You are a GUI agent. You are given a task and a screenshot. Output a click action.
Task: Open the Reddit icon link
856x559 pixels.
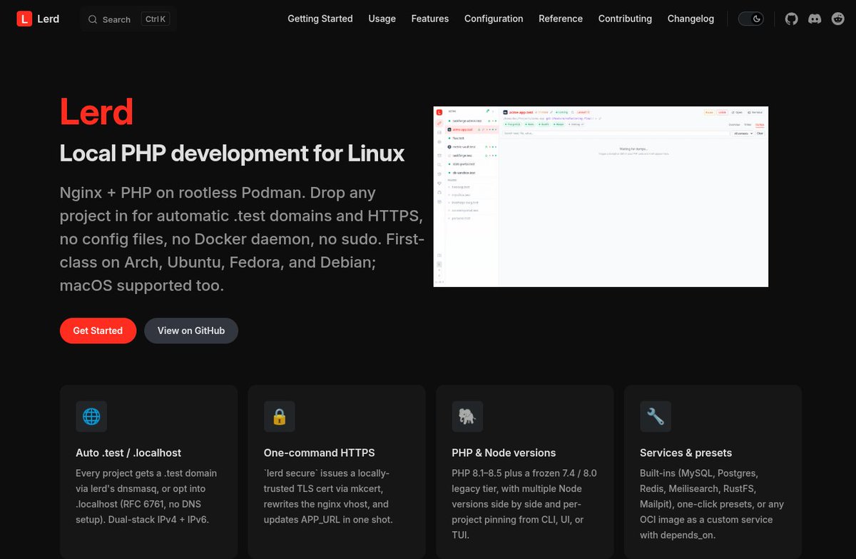[x=837, y=19]
